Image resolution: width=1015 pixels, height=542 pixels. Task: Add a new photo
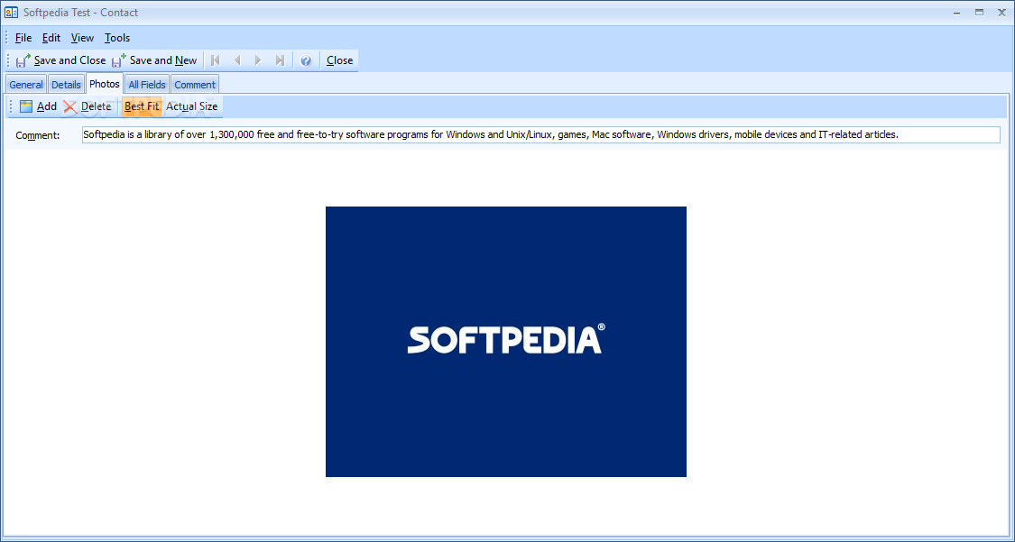click(x=38, y=106)
